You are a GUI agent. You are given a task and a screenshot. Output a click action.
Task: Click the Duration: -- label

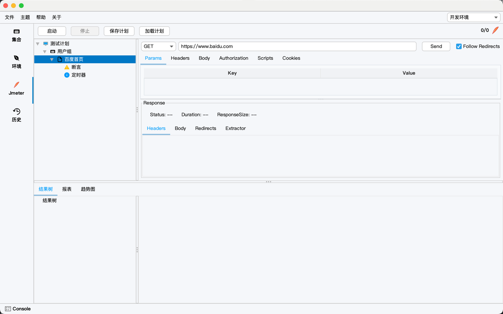point(195,115)
